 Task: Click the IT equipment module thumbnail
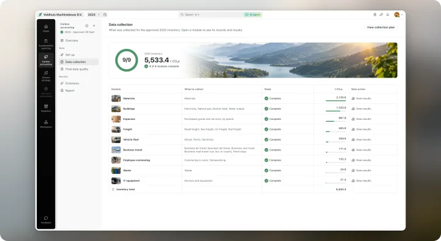116,180
